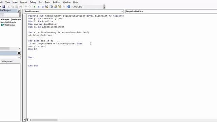This screenshot has height=122, width=217.
Task: Click the View Object icon in Project panel
Action: pos(2,15)
